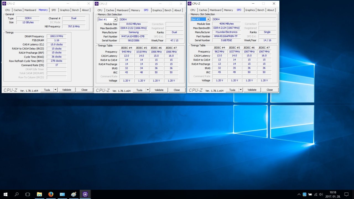
Task: Open Firefox from the taskbar
Action: click(51, 194)
